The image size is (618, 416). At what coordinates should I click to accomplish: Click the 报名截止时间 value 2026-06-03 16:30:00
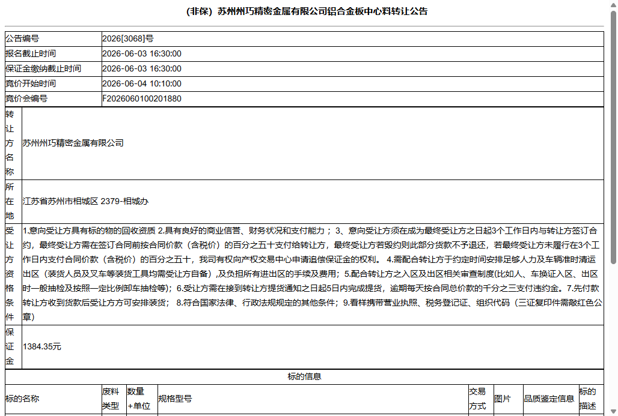[x=142, y=54]
